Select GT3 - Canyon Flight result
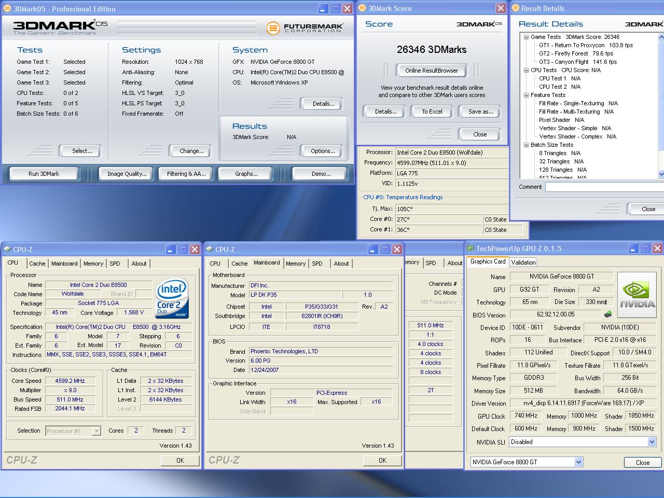Image resolution: width=664 pixels, height=498 pixels. tap(578, 62)
